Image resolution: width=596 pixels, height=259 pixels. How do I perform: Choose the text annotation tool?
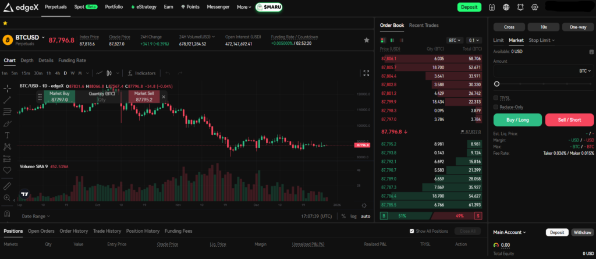pyautogui.click(x=7, y=135)
